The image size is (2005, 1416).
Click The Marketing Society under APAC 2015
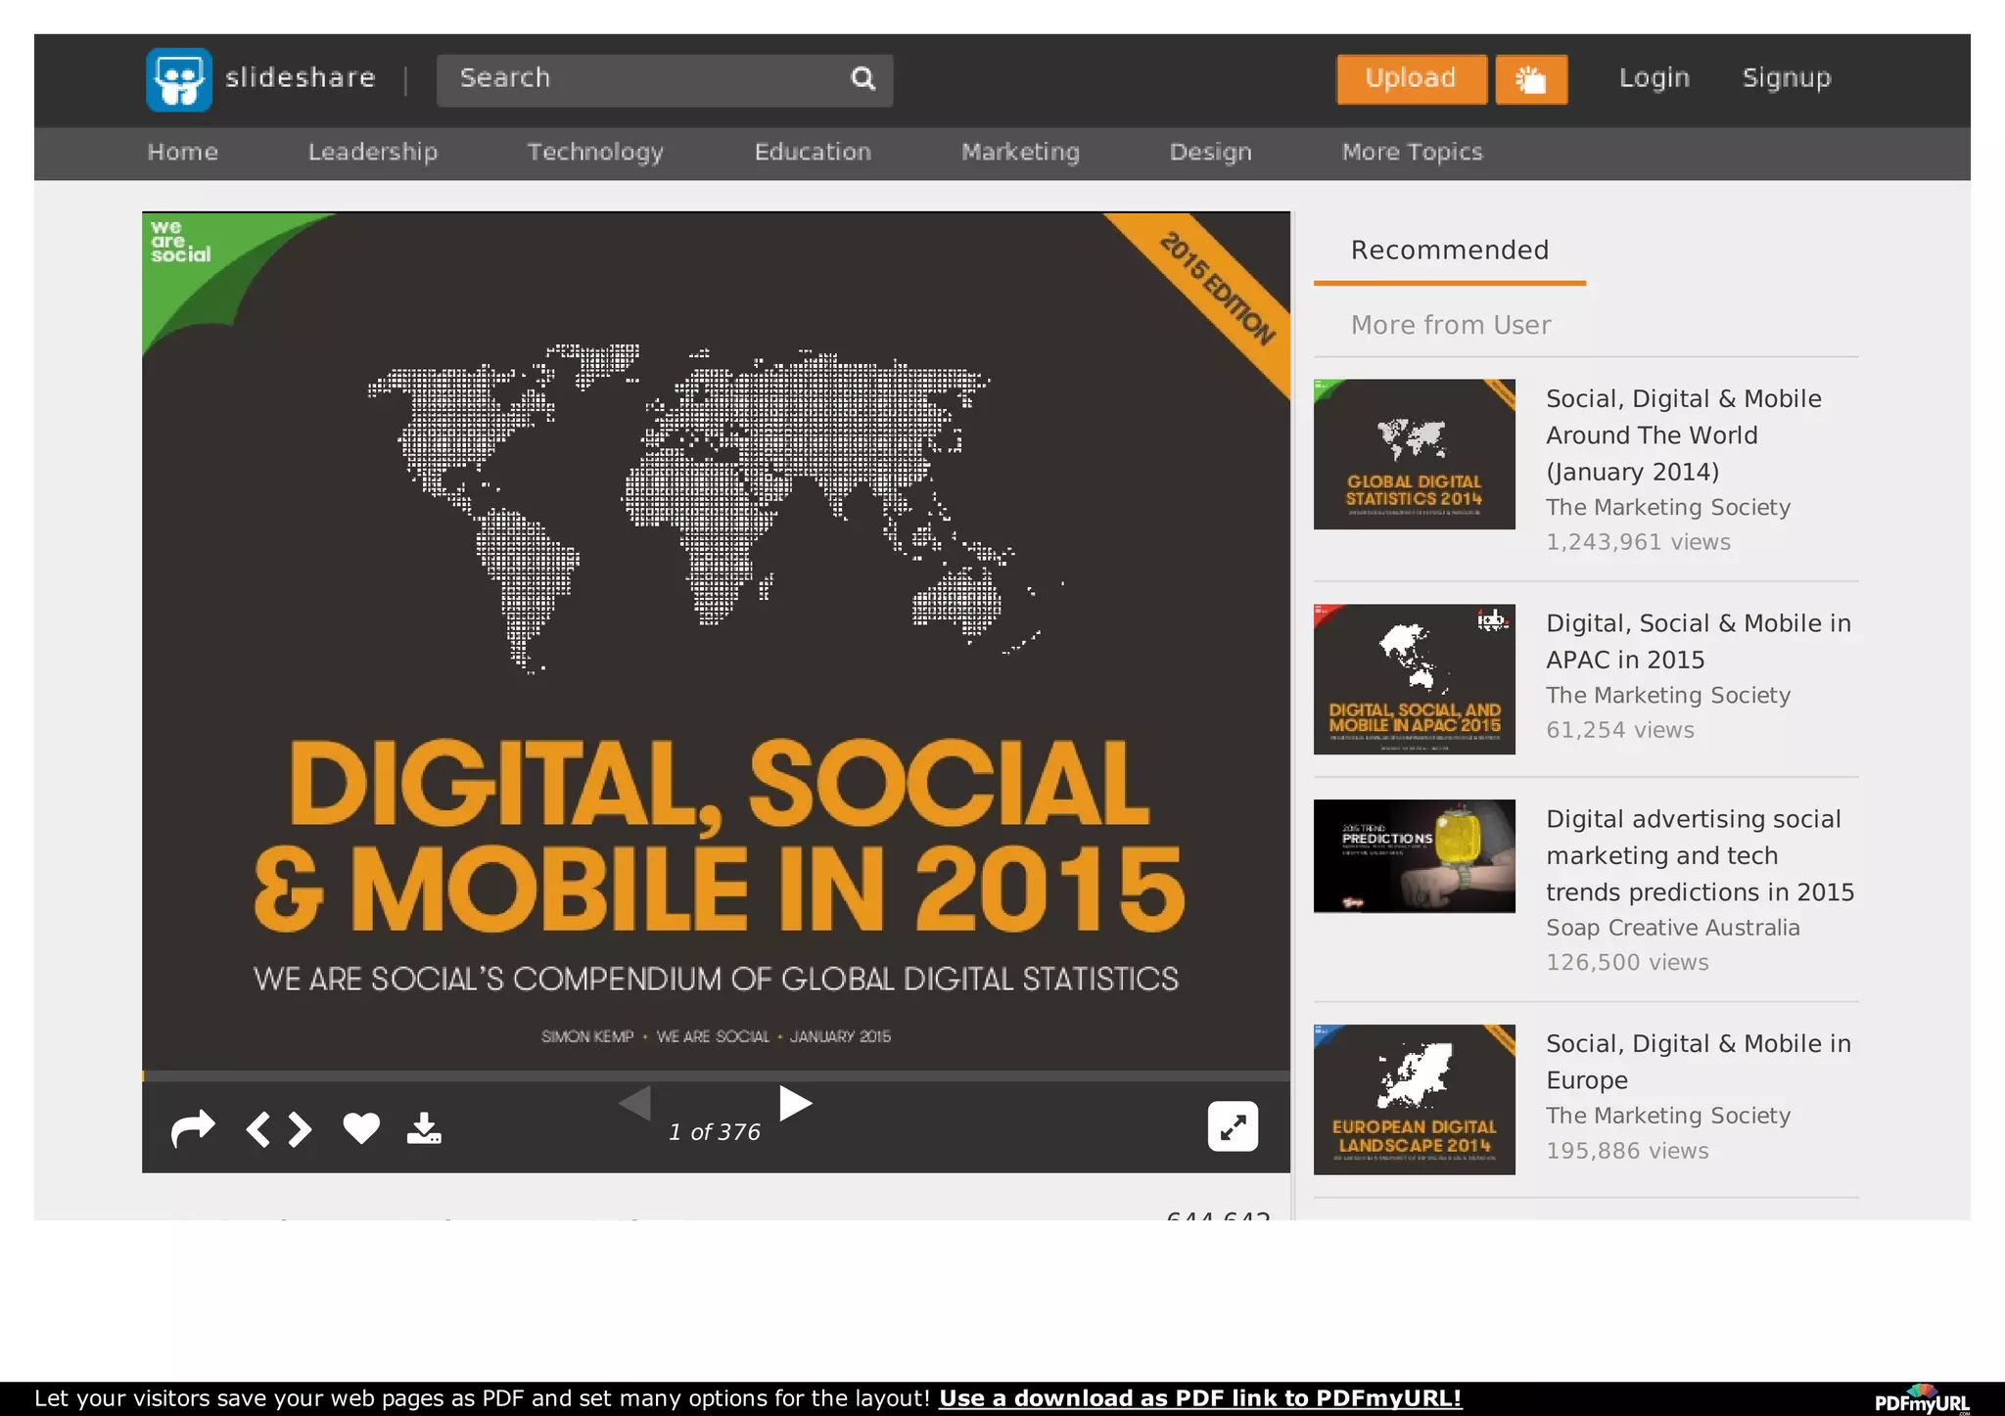pyautogui.click(x=1668, y=696)
